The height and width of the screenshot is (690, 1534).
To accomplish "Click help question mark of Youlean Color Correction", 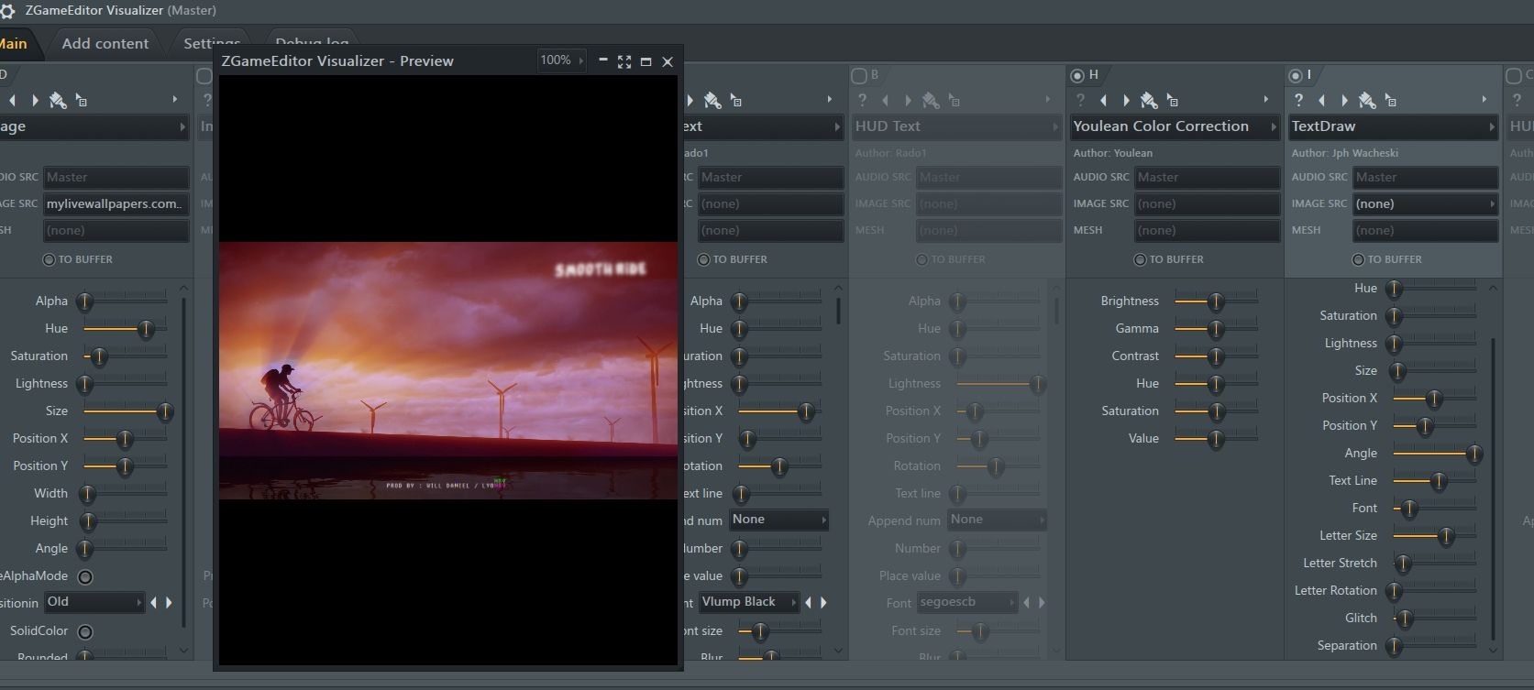I will pyautogui.click(x=1080, y=100).
